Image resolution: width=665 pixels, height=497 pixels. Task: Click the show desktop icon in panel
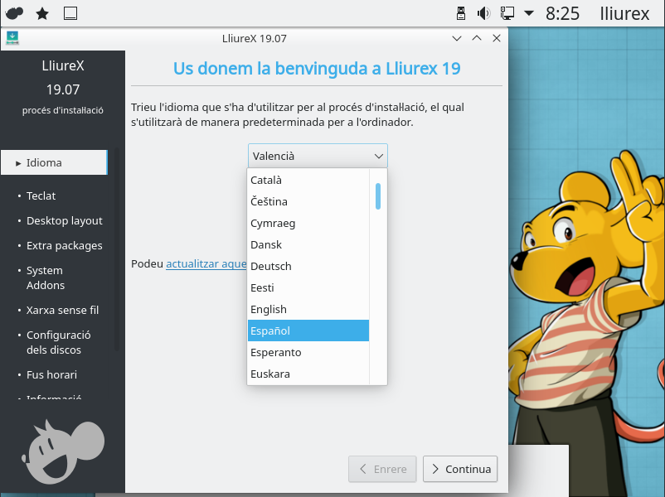tap(70, 13)
